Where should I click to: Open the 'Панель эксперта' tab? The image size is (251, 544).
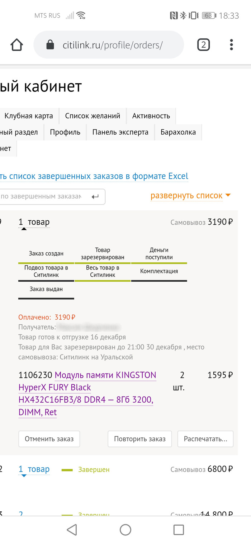click(120, 132)
